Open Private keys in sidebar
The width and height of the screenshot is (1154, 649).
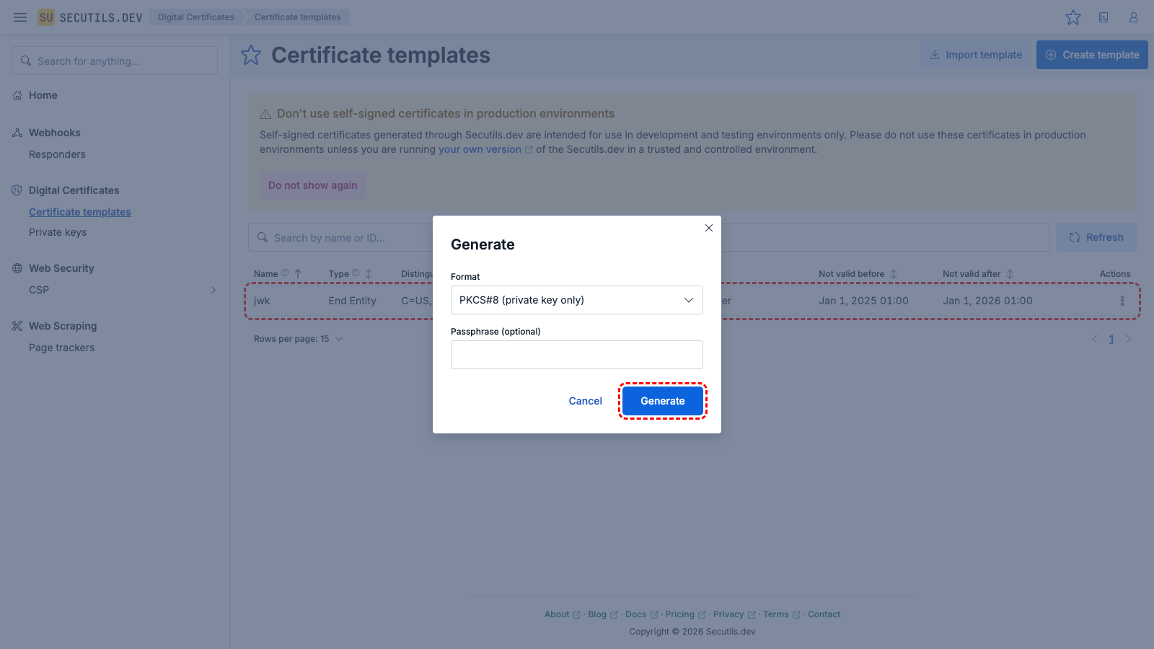pyautogui.click(x=58, y=232)
